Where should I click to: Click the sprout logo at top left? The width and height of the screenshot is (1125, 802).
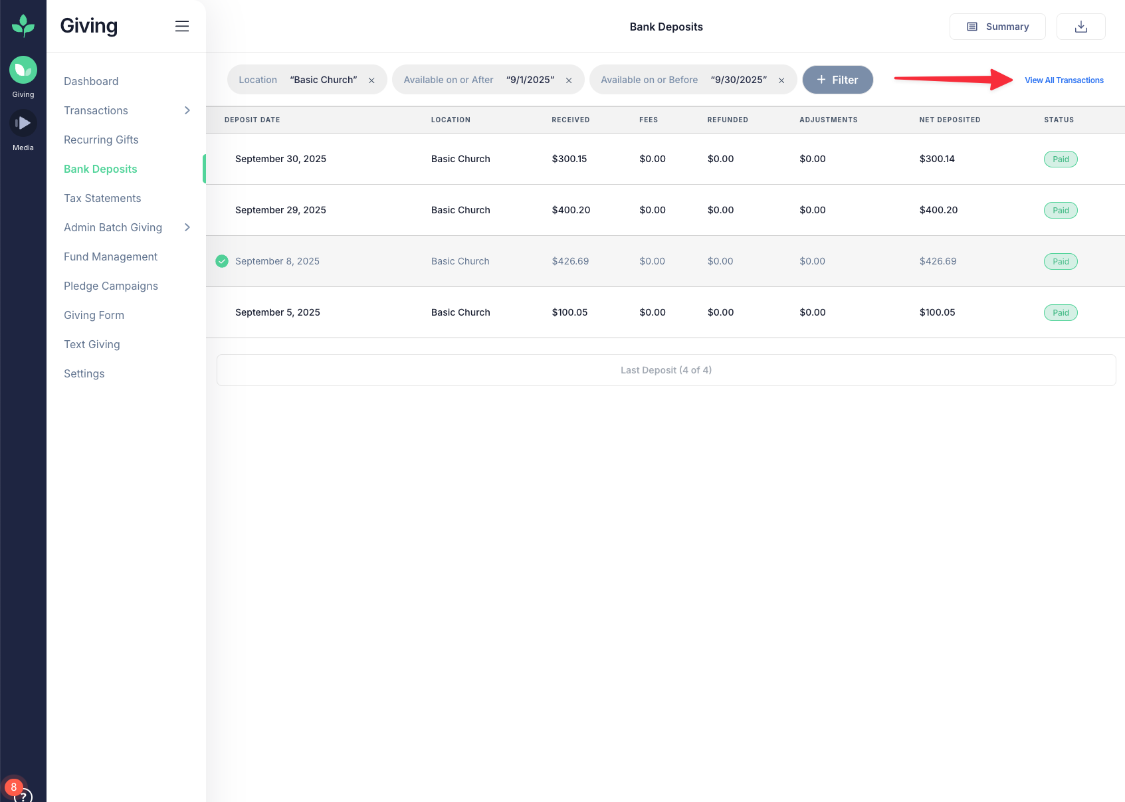[23, 25]
